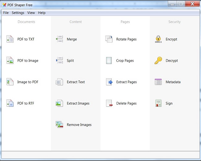Click the Merge icon

tap(59, 39)
